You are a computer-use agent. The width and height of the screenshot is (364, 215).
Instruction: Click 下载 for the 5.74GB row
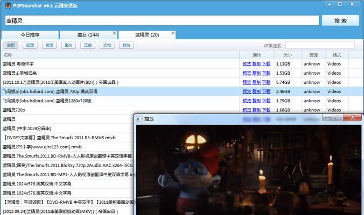click(x=266, y=82)
